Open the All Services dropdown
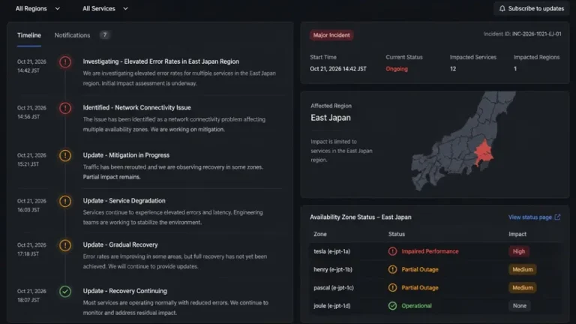 105,8
